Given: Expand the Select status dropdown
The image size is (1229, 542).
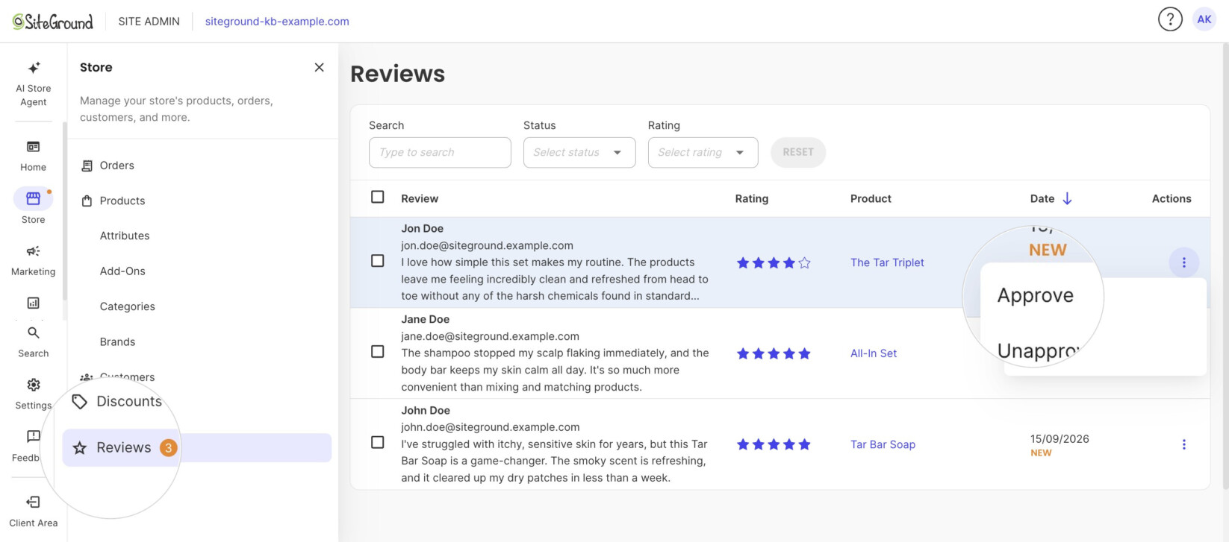Looking at the screenshot, I should (x=579, y=152).
